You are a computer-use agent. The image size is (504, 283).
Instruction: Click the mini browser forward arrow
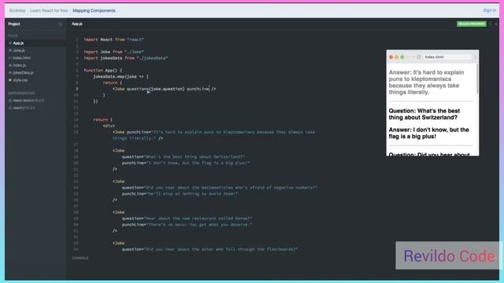coord(413,57)
